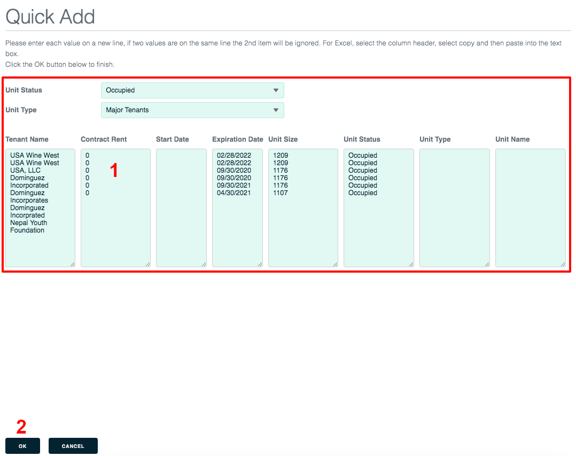Screen dimensions: 576x456
Task: Select the Nepal Youth Foundation tenant line
Action: coord(29,226)
